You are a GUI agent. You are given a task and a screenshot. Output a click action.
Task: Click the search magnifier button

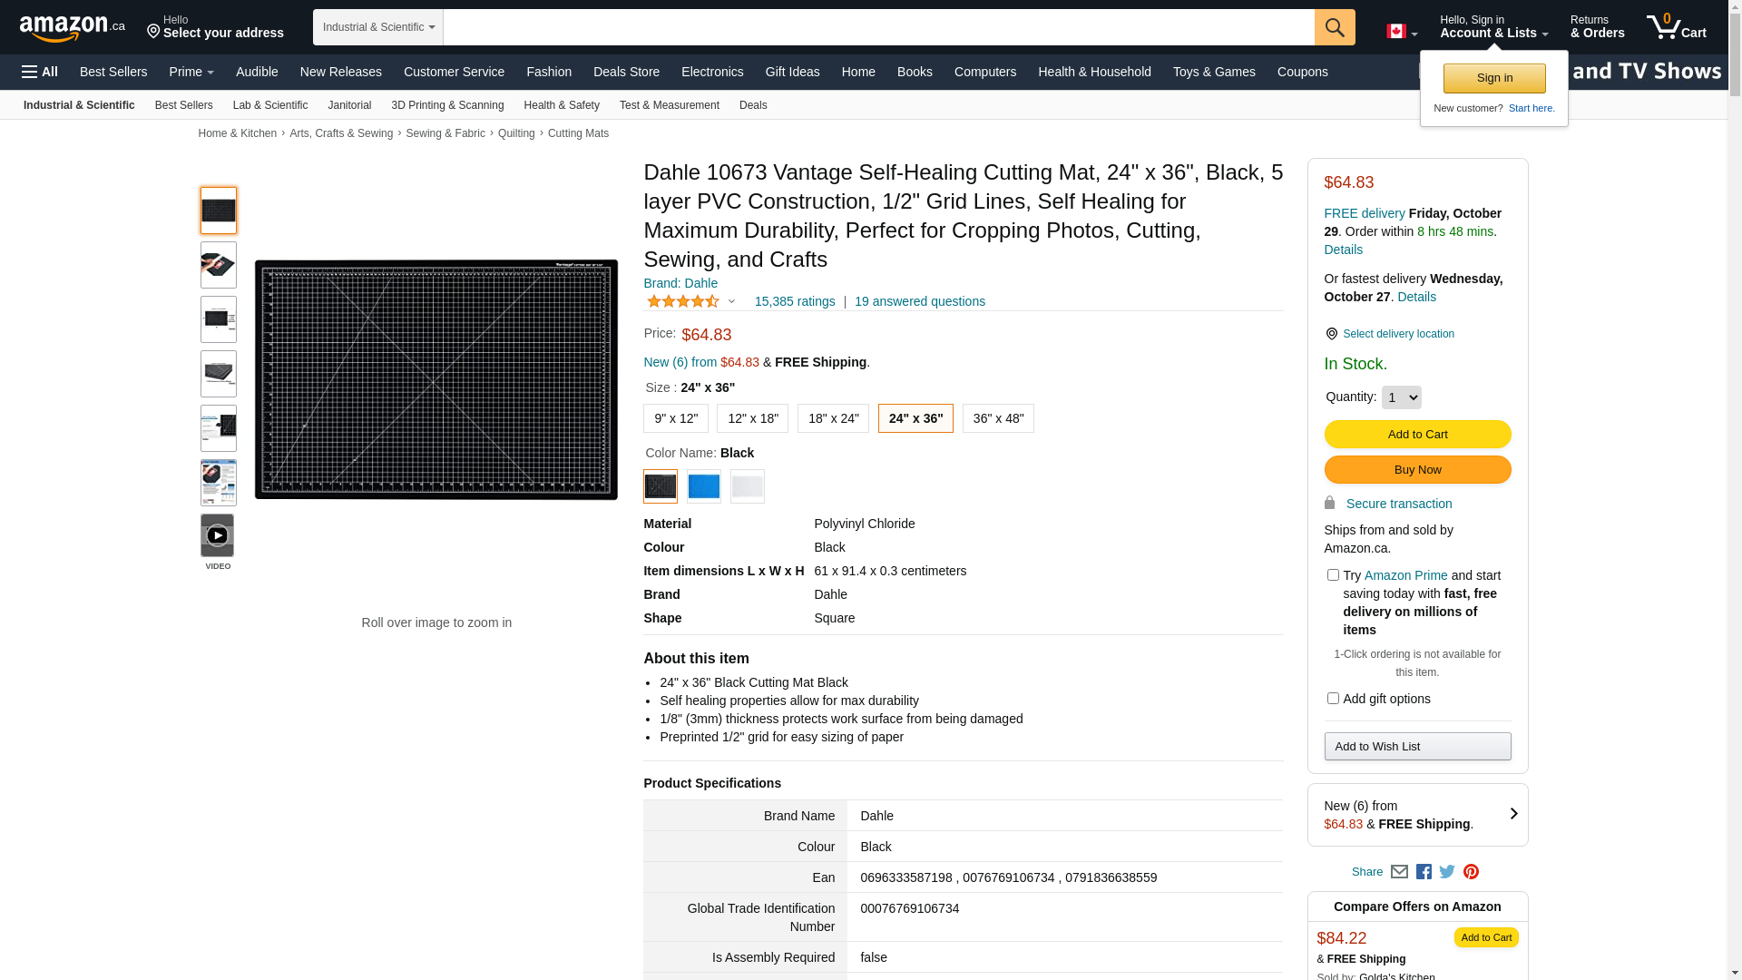pos(1334,27)
